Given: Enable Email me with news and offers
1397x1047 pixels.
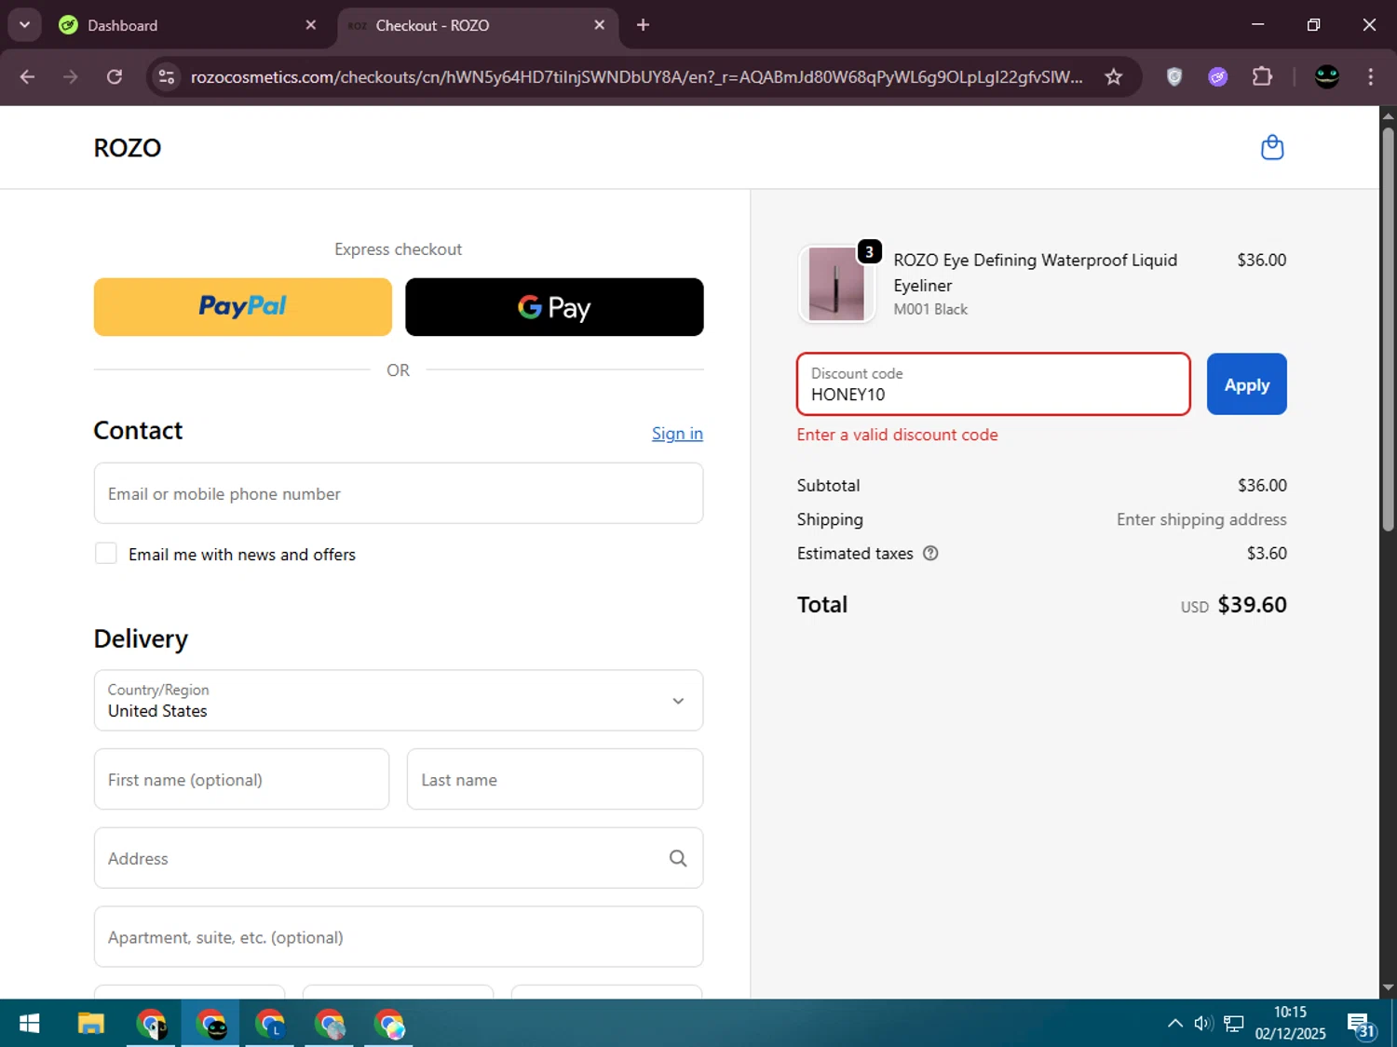Looking at the screenshot, I should (x=106, y=554).
